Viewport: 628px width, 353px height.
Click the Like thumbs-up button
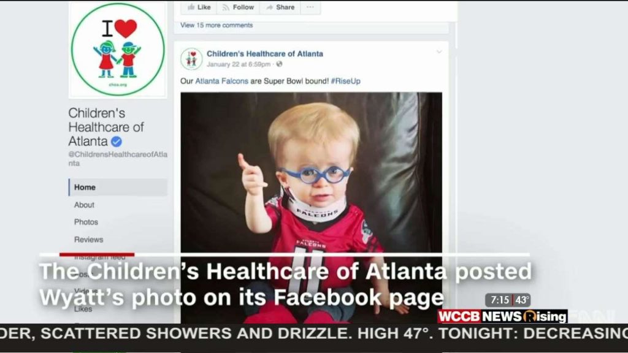coord(199,7)
